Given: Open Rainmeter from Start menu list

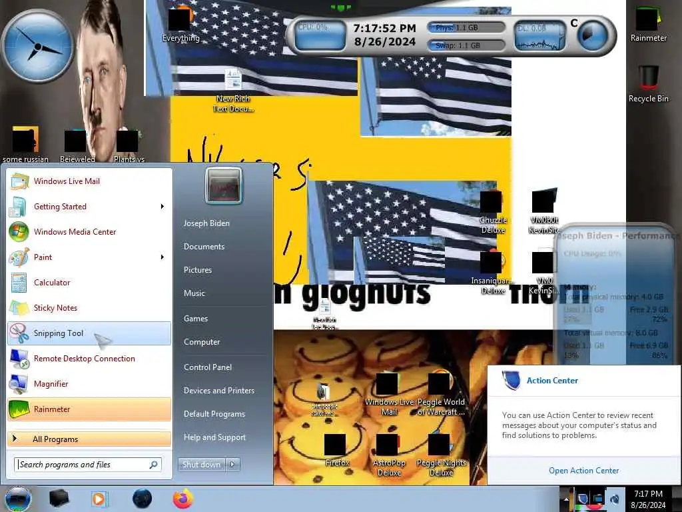Looking at the screenshot, I should [x=89, y=409].
